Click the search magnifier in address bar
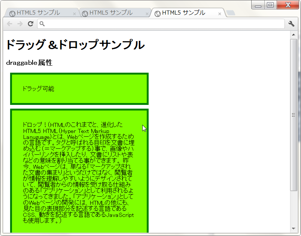 [42, 24]
